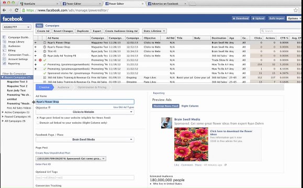The height and width of the screenshot is (188, 303).
Task: Click the Search field above the ad table
Action: click(282, 31)
